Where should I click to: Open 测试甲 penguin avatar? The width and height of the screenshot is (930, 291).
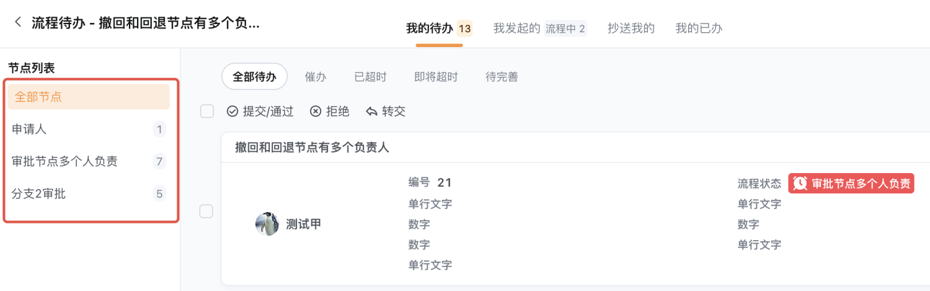click(x=267, y=224)
